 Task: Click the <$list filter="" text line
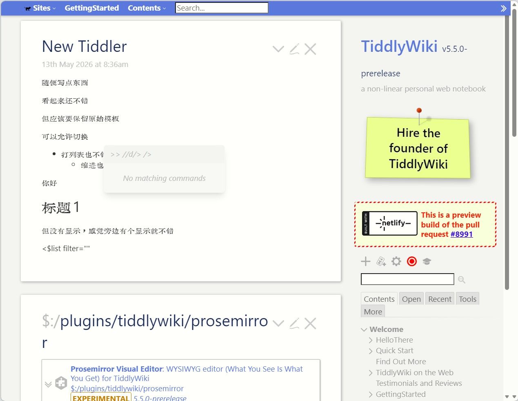coord(66,248)
